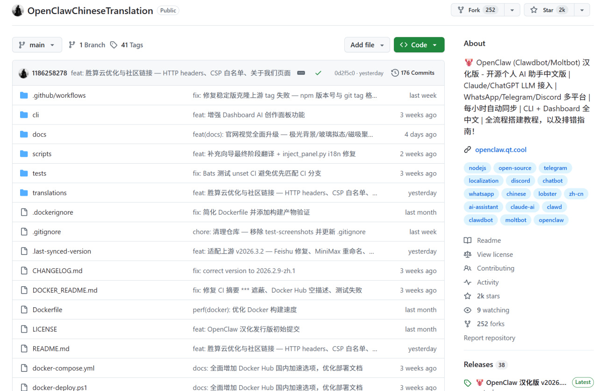
Task: Select the telegram topic tag
Action: pyautogui.click(x=555, y=168)
